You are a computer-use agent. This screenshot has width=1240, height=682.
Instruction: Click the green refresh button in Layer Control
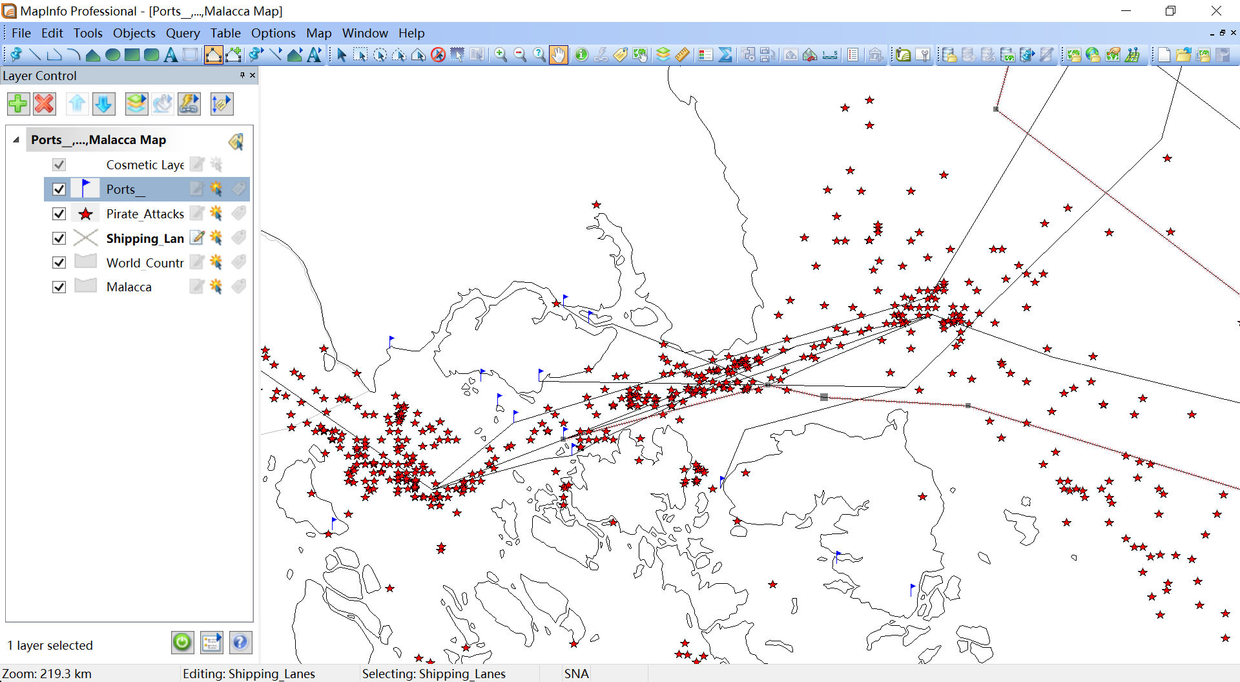coord(182,643)
